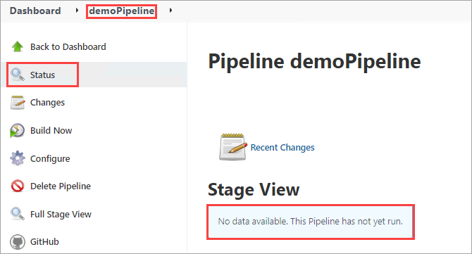
Task: Click the GitHub octocat icon
Action: 18,241
